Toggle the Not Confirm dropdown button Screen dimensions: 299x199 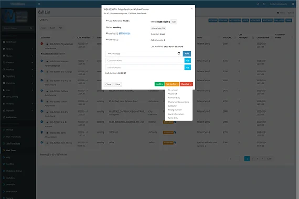click(172, 84)
